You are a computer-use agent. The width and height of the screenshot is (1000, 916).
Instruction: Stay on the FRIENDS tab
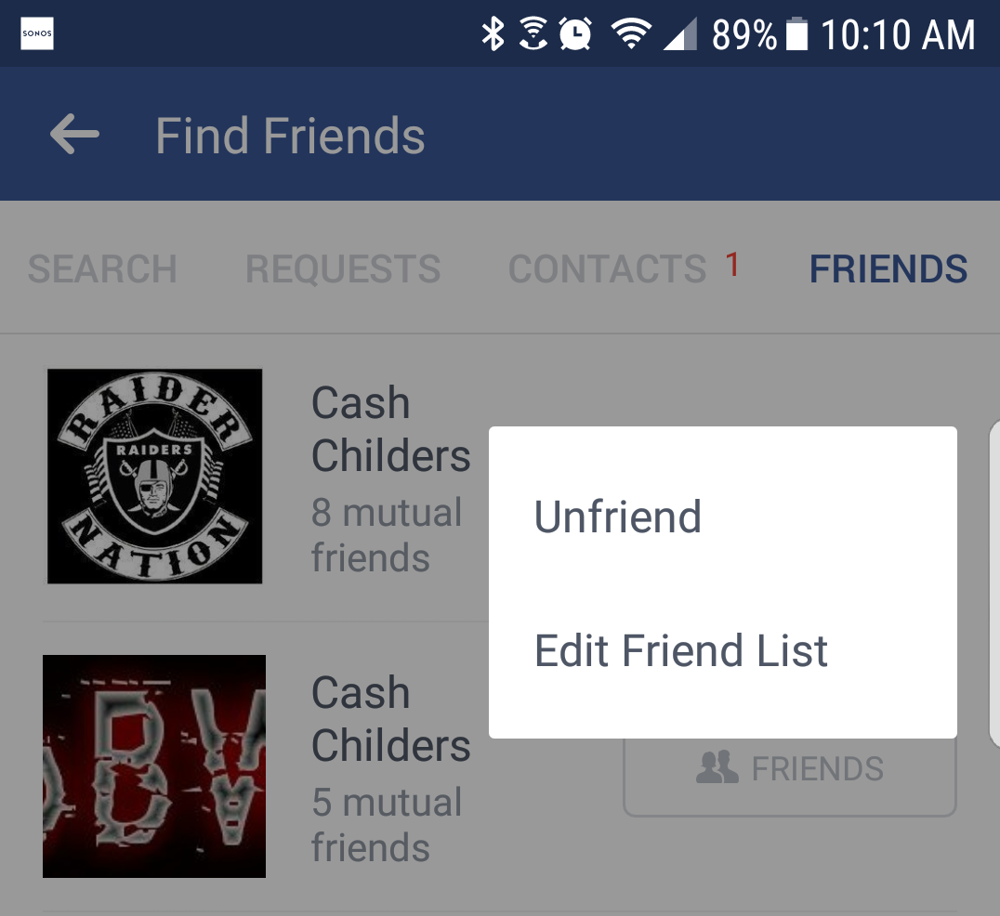click(x=888, y=268)
